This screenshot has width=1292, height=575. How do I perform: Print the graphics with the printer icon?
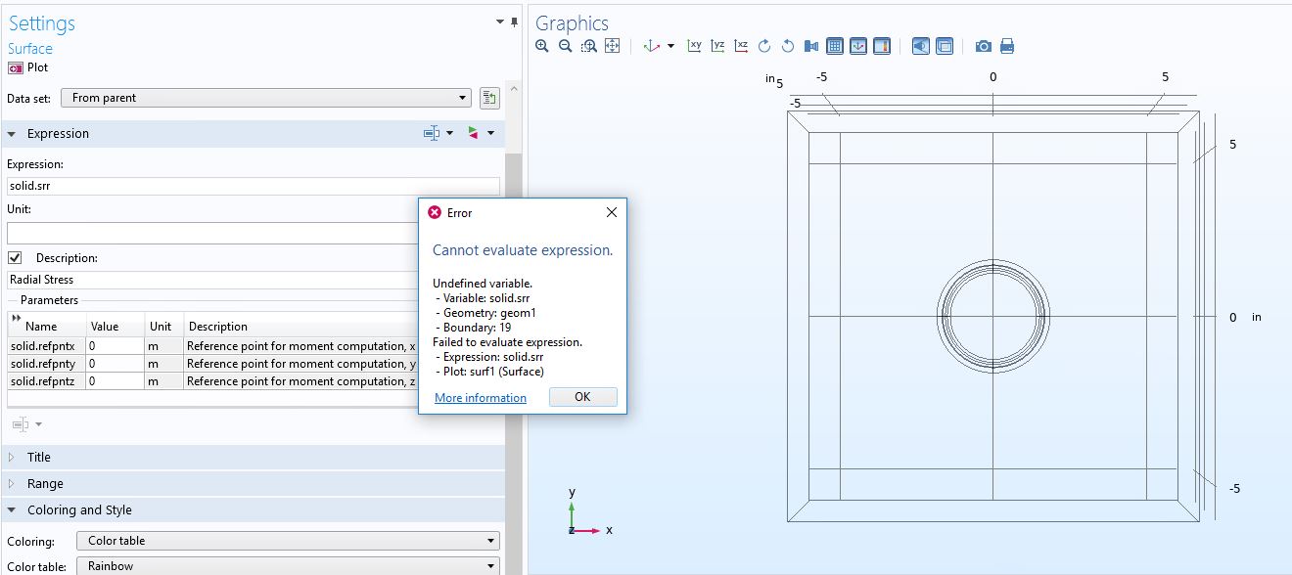tap(1007, 46)
